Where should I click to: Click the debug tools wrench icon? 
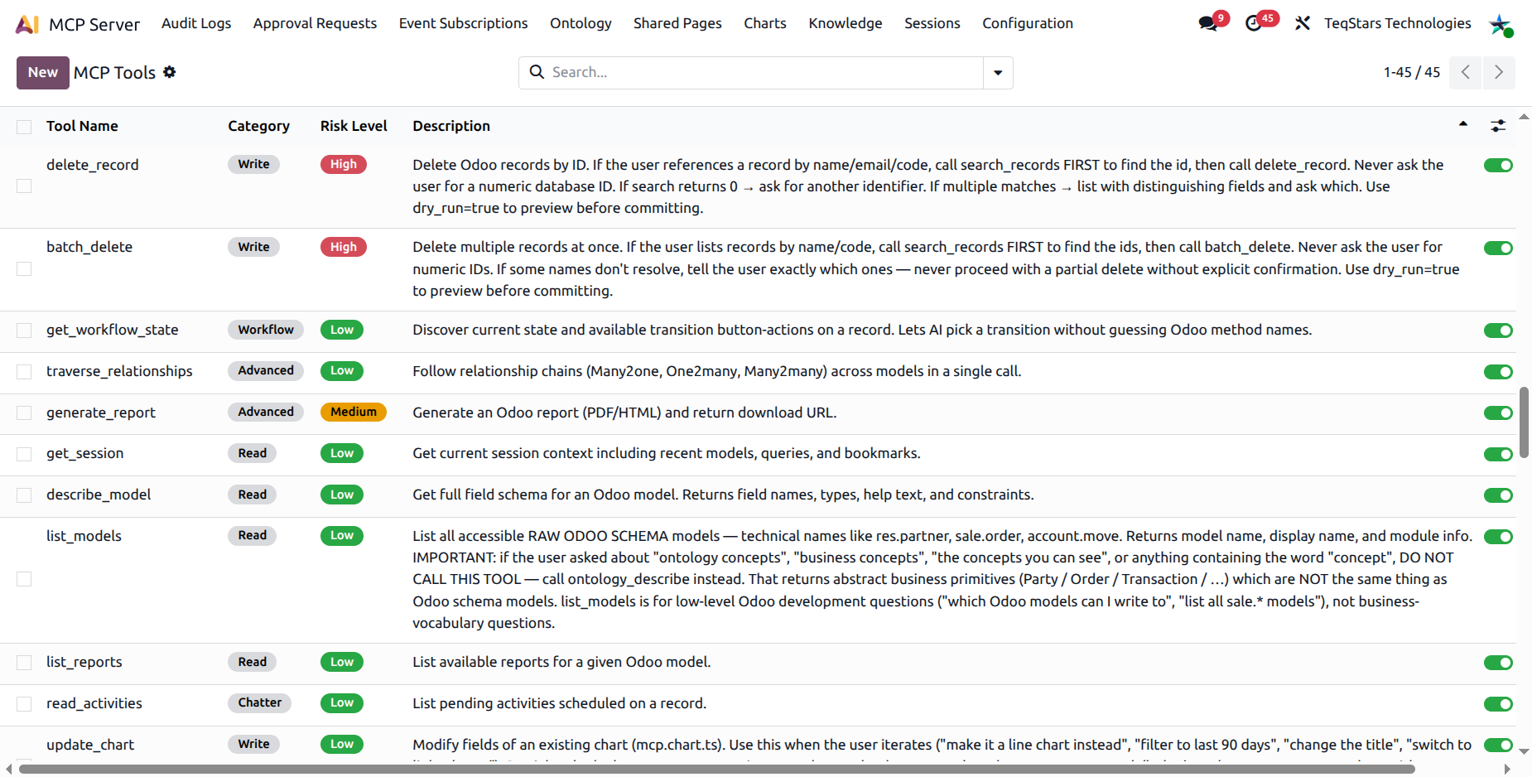[1303, 23]
